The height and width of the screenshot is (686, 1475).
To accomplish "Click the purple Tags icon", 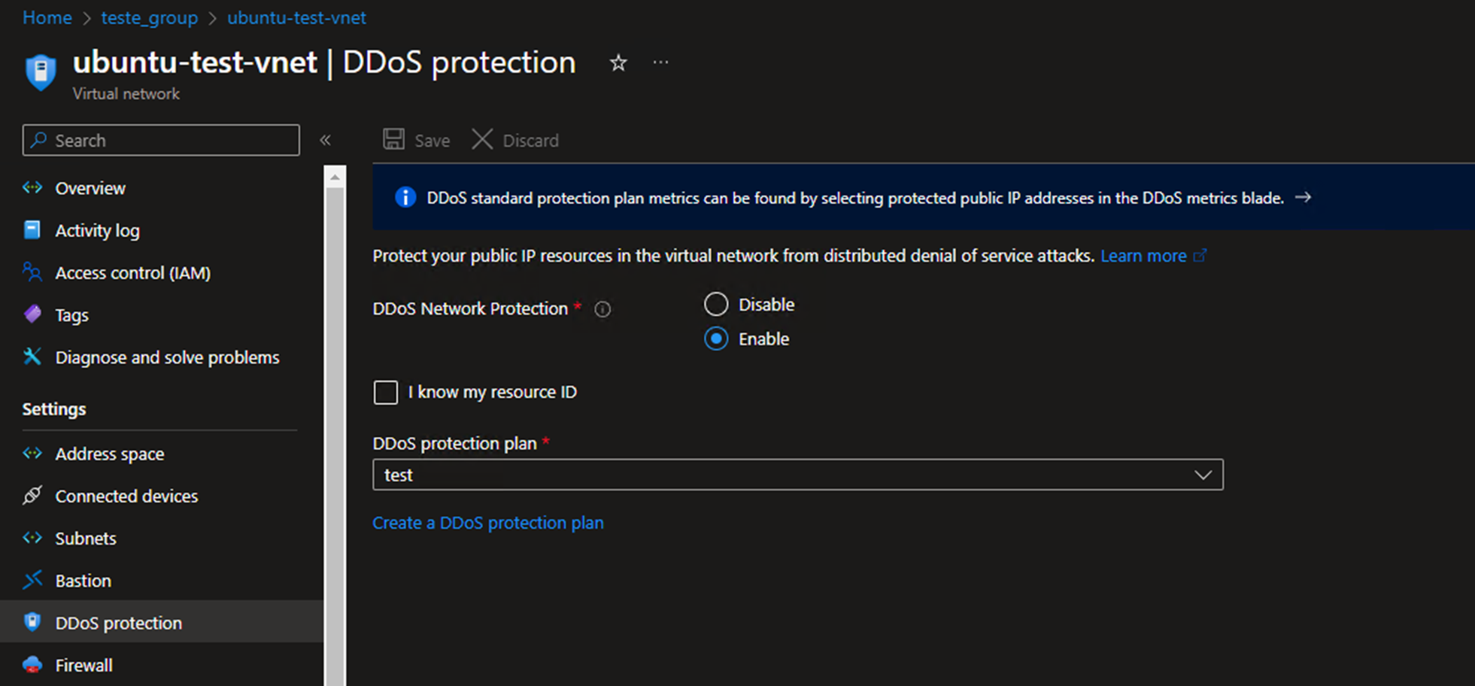I will 32,314.
